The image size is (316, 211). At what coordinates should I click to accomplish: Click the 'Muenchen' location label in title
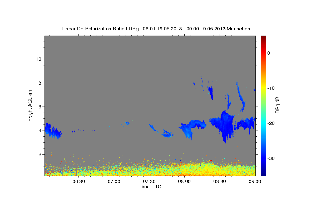(x=239, y=29)
